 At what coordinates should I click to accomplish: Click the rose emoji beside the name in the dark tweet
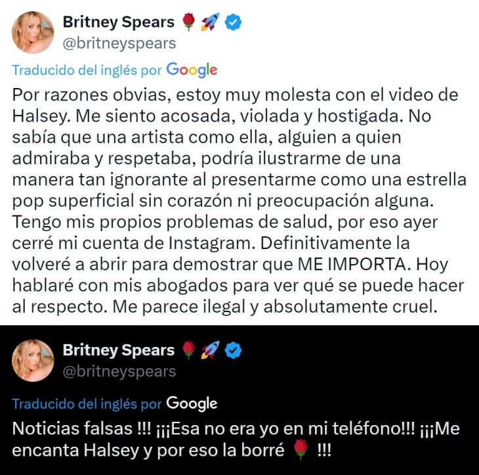pos(188,350)
